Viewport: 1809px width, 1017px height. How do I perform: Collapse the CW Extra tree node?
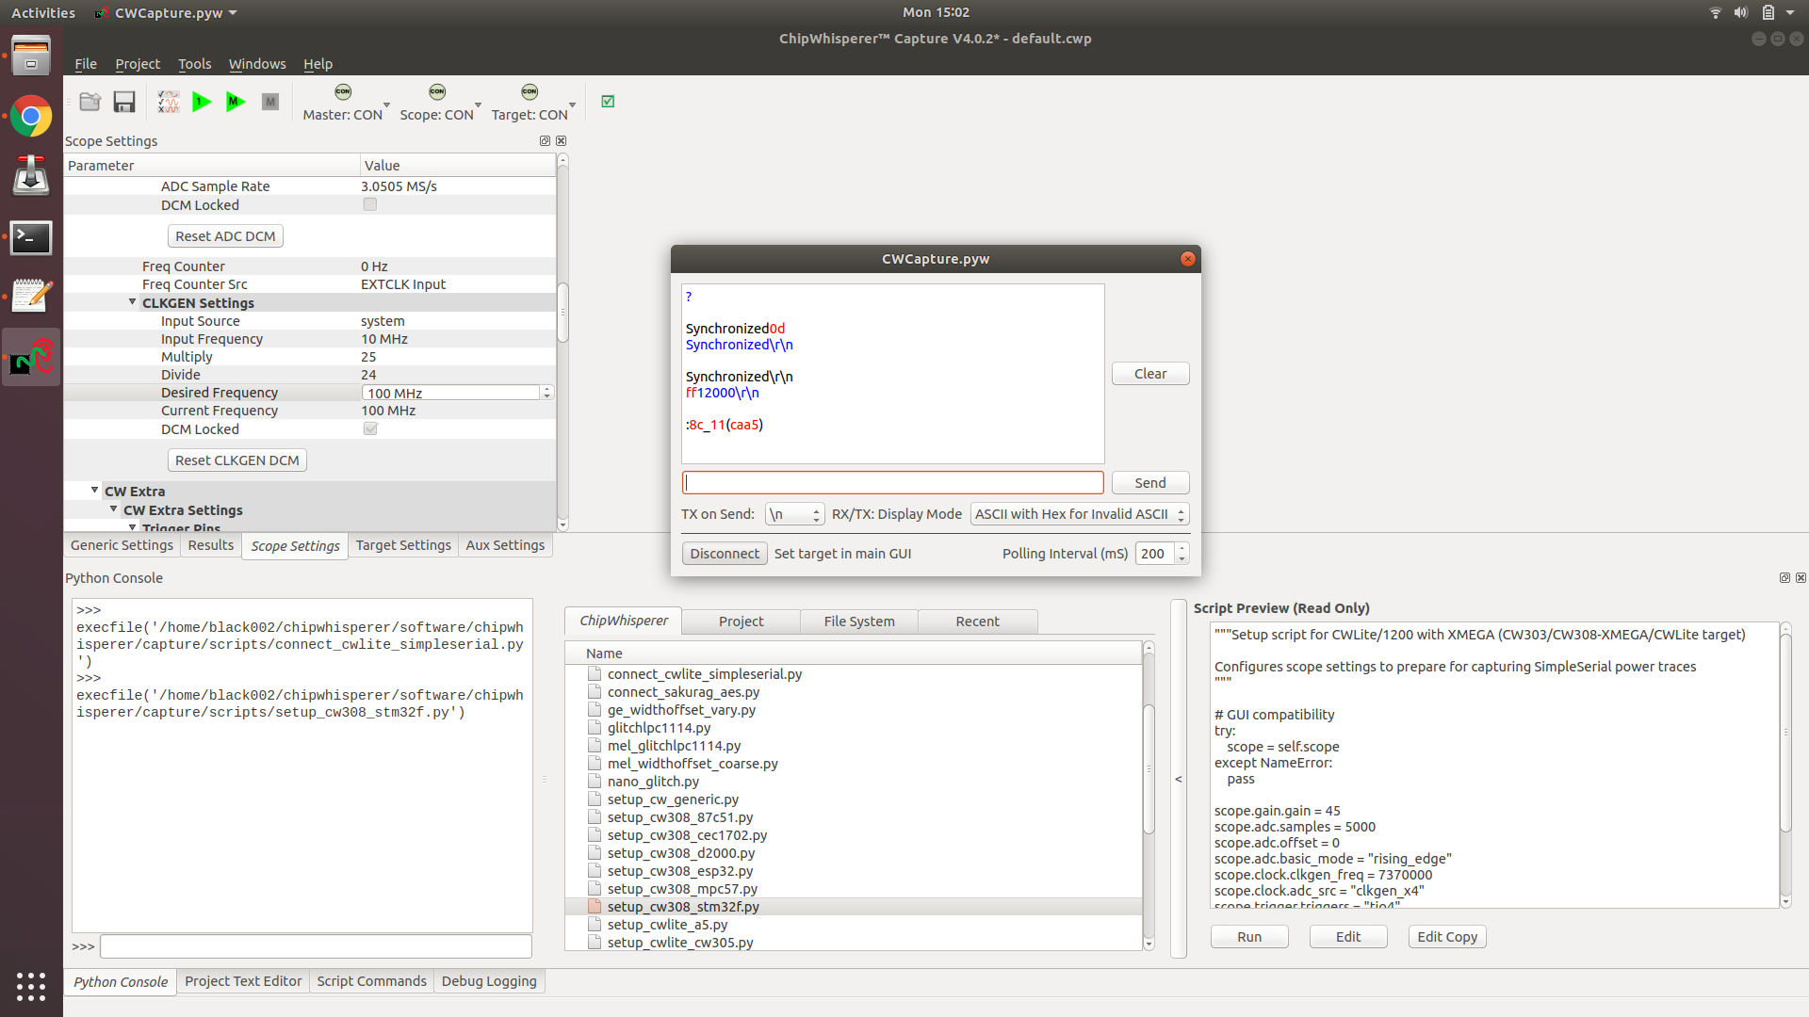(x=95, y=491)
